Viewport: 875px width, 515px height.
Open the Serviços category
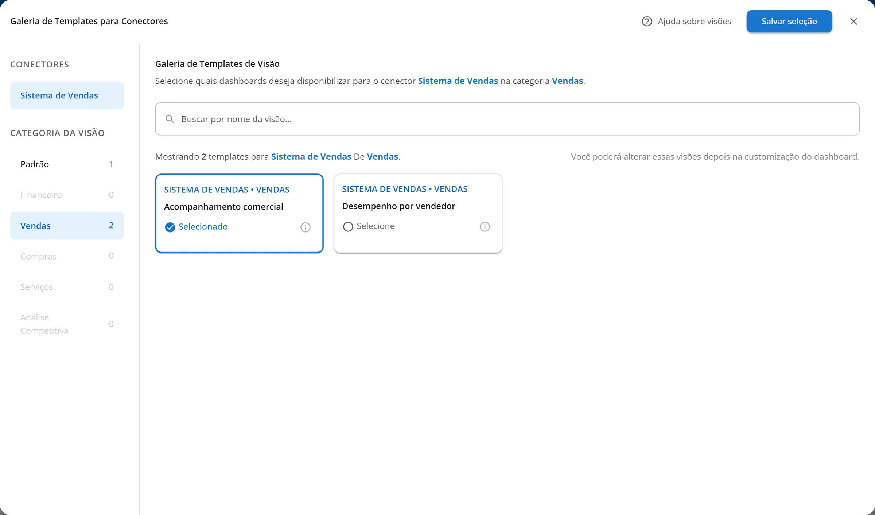pyautogui.click(x=67, y=287)
